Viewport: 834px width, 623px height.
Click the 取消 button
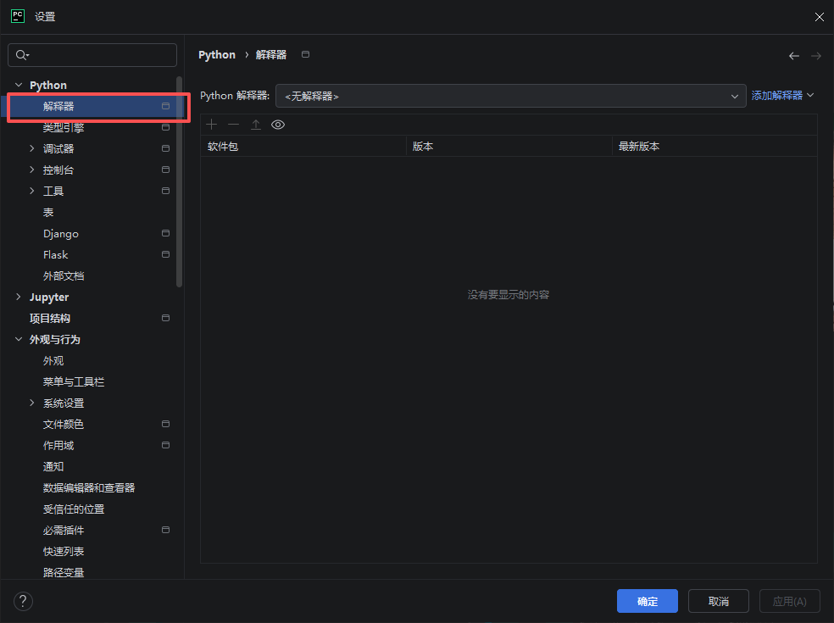(x=719, y=601)
